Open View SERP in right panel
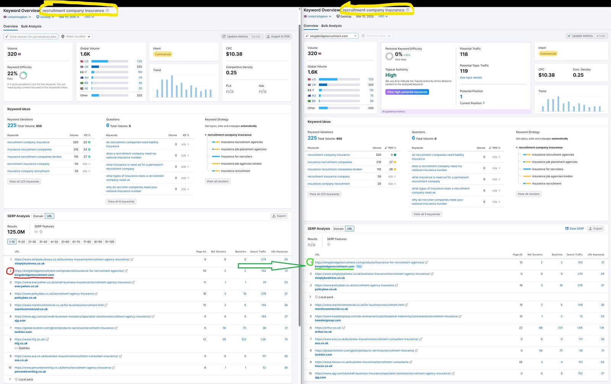The image size is (611, 384). click(574, 228)
